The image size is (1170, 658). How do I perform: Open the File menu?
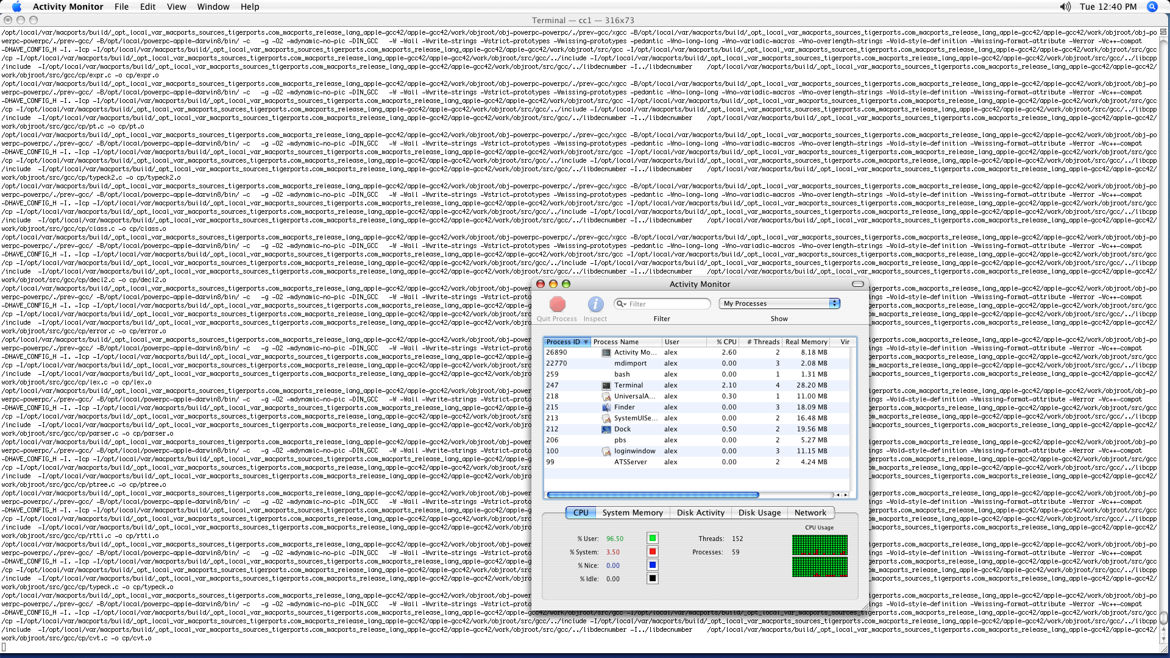pos(121,7)
